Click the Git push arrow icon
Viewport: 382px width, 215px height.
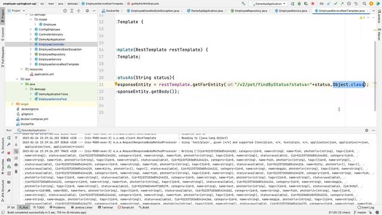click(x=342, y=4)
